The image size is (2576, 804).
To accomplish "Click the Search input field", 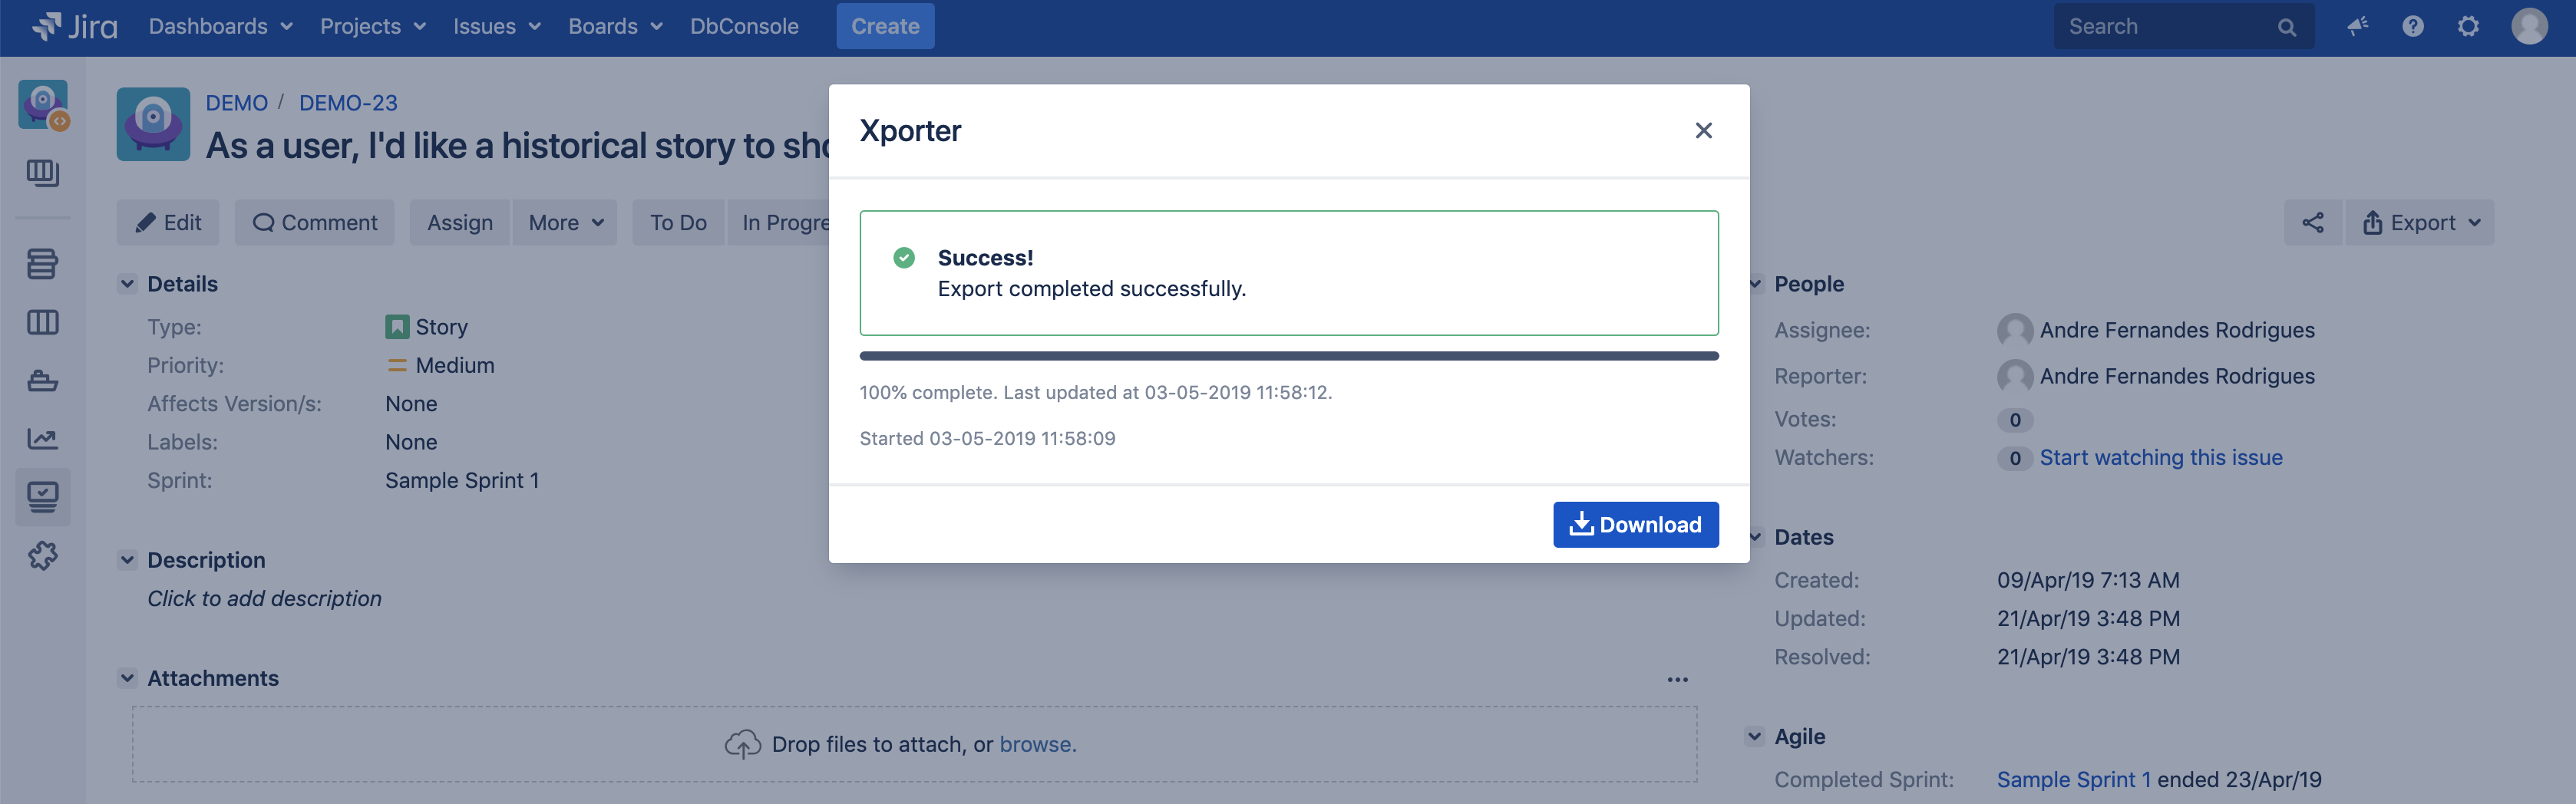I will click(2165, 27).
